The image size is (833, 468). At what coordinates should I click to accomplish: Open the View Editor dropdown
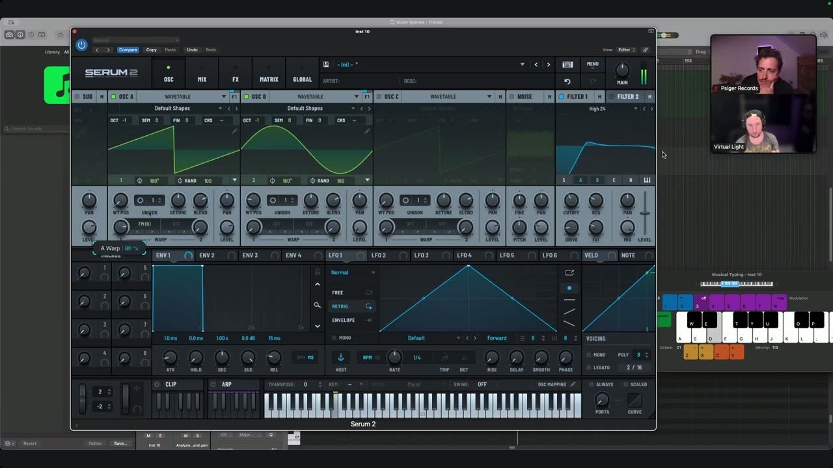coord(627,49)
